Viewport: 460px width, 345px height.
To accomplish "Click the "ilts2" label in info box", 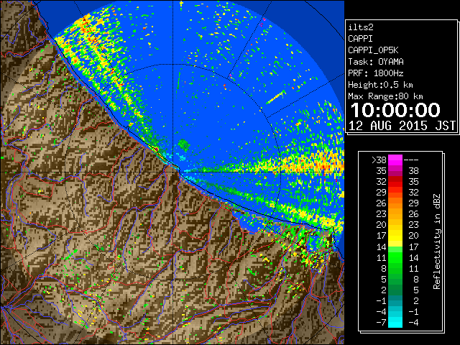I will pyautogui.click(x=361, y=27).
